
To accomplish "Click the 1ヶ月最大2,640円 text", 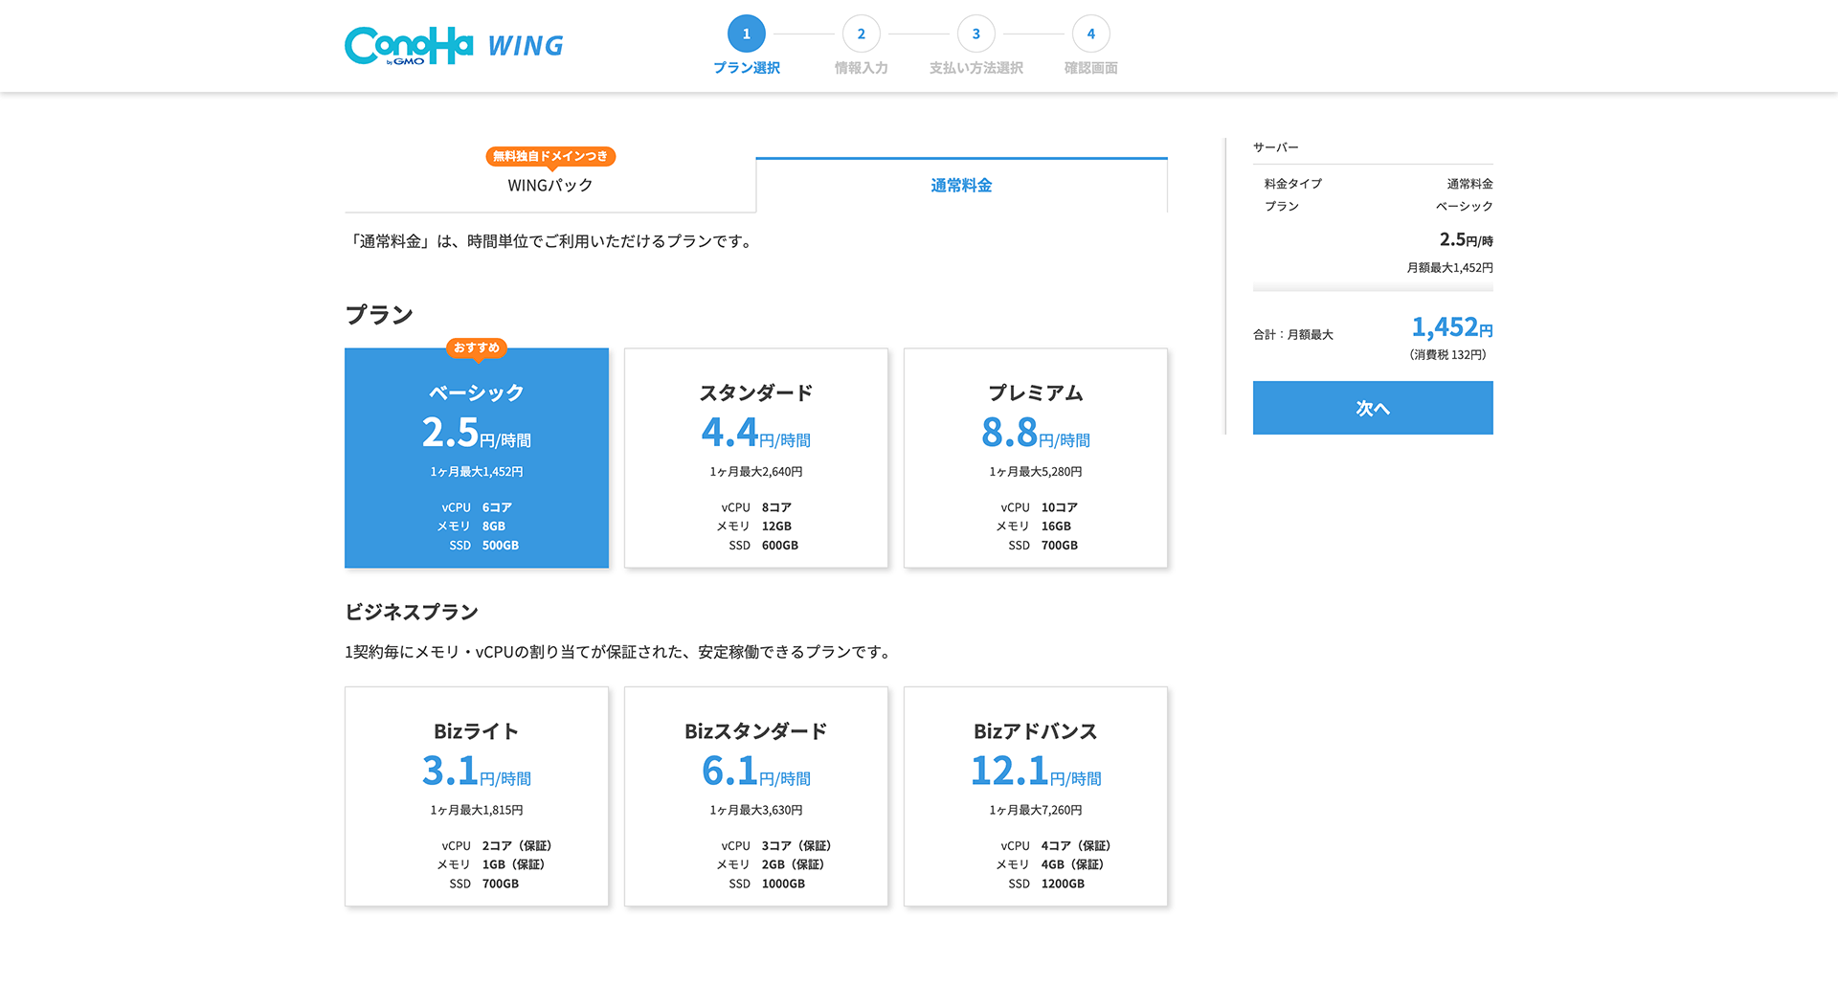I will pos(756,472).
